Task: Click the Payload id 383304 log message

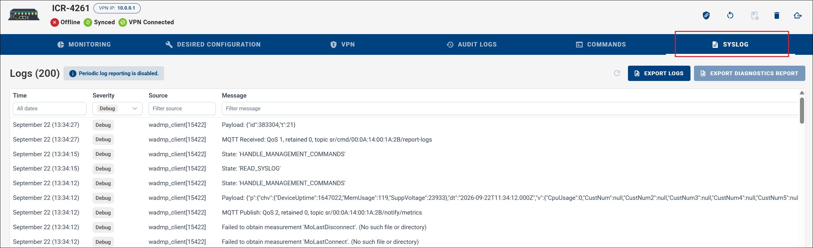Action: [259, 125]
